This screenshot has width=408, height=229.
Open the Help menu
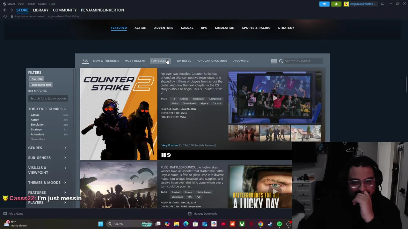tap(52, 4)
